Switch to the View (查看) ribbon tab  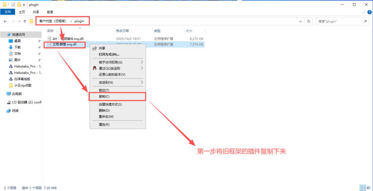coord(50,12)
